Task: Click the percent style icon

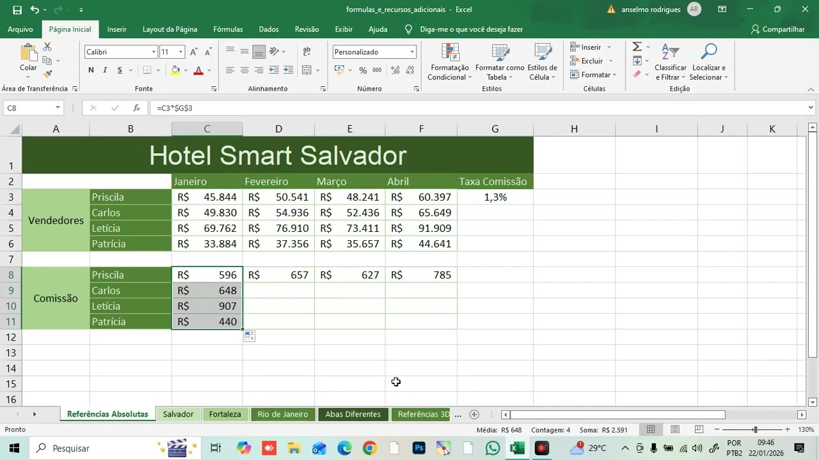Action: click(363, 70)
